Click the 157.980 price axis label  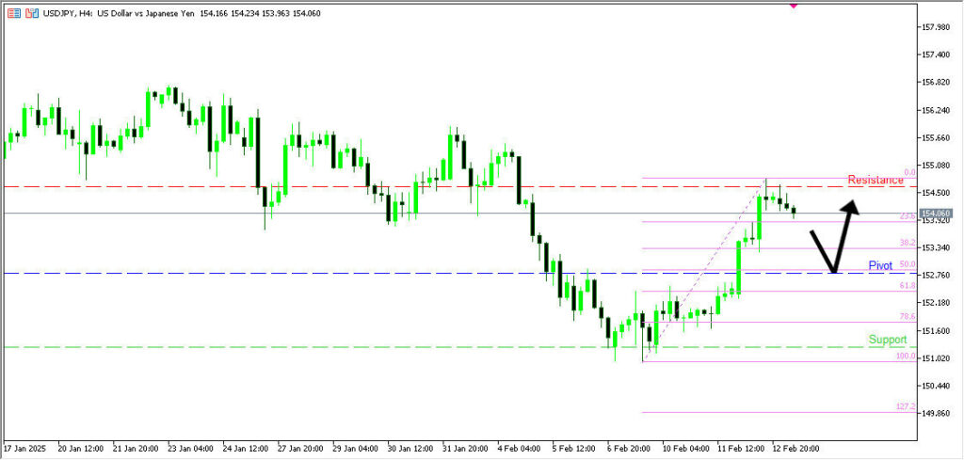point(940,26)
